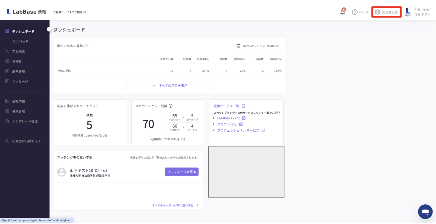
Task: Click the 山下 テスト10 student avatar
Action: tap(62, 172)
